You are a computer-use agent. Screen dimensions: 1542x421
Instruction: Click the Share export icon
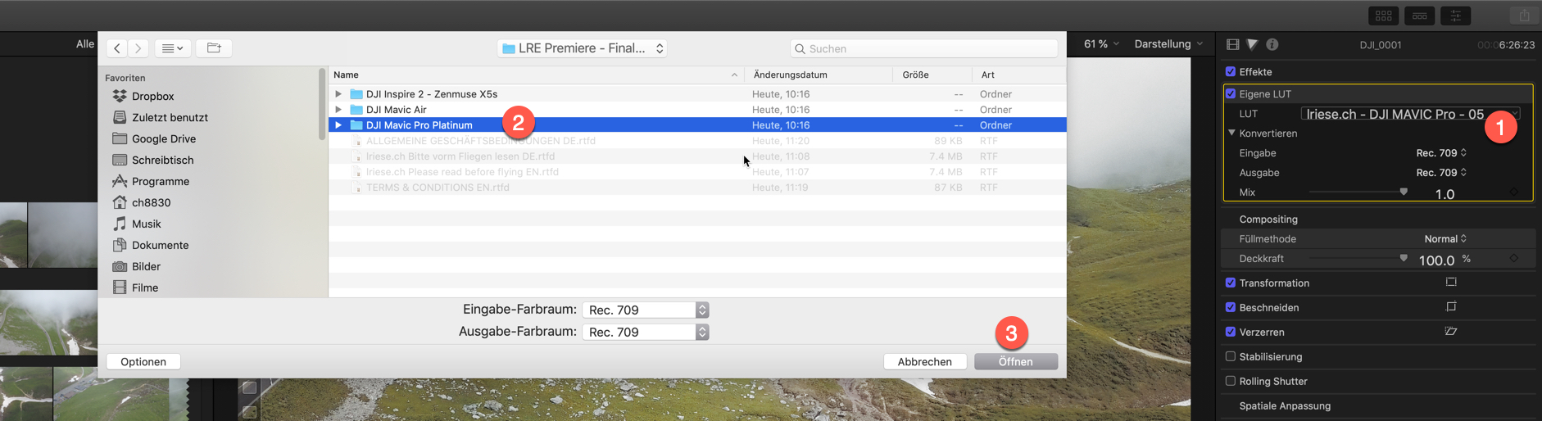[1524, 16]
